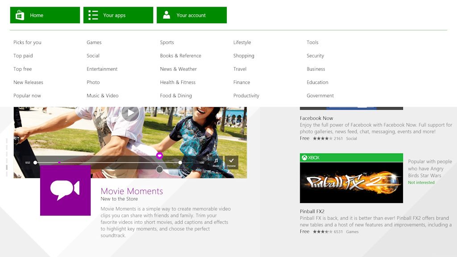
Task: Open News & Weather category
Action: 179,69
